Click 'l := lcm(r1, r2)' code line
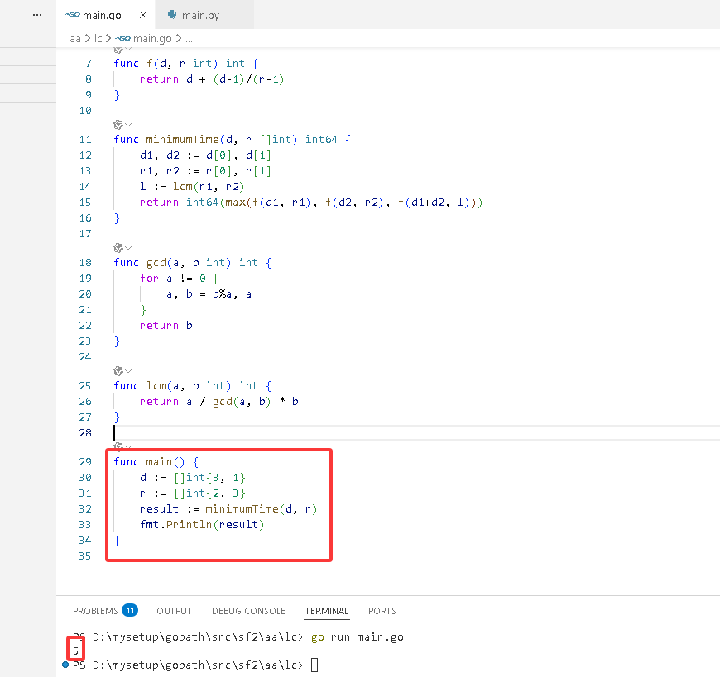Screen dimensions: 720x677 192,187
